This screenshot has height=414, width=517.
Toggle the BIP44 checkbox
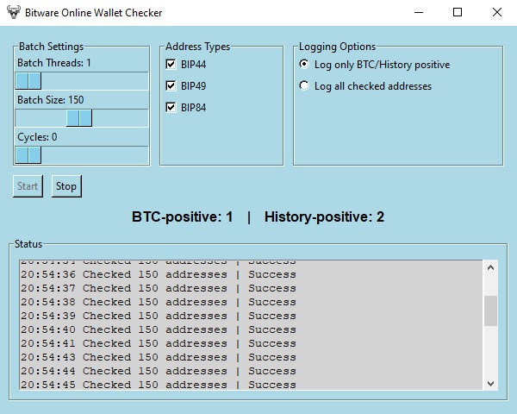pos(171,65)
